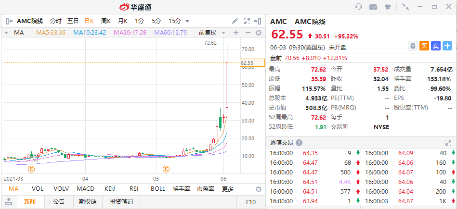Open 更多 indicators menu
This screenshot has width=457, height=209.
coord(228,189)
